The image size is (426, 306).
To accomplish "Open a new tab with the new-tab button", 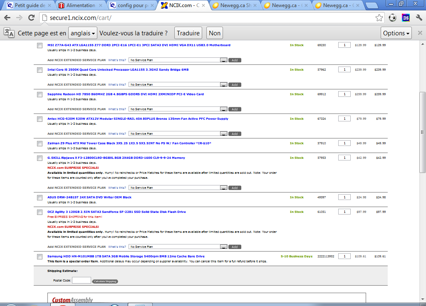I will tap(372, 6).
